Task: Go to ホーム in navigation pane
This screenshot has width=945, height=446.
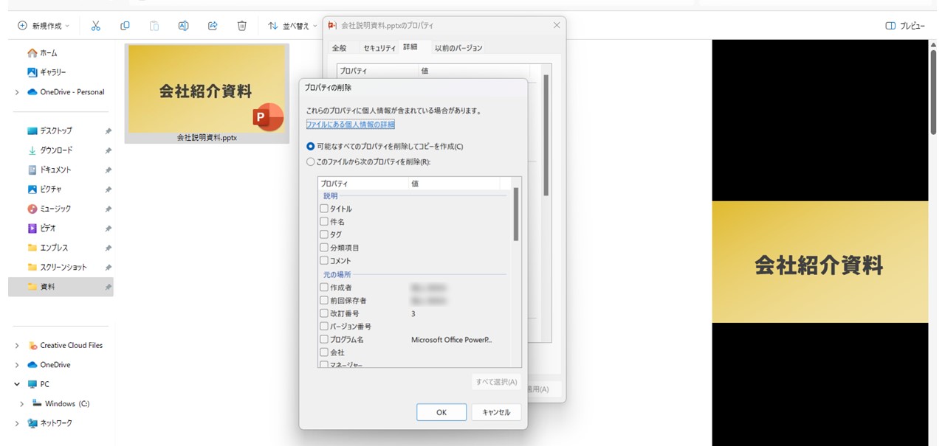Action: [42, 53]
